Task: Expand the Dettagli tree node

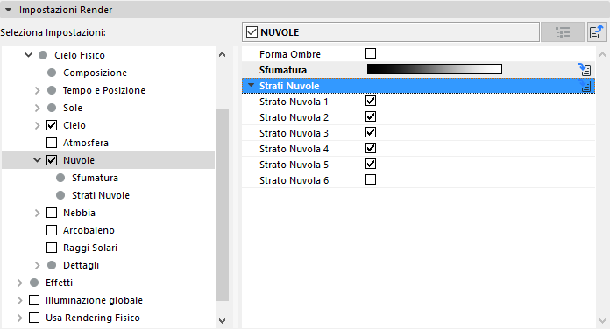Action: click(x=38, y=265)
